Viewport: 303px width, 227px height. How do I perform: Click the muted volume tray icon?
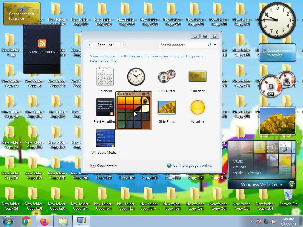click(273, 221)
